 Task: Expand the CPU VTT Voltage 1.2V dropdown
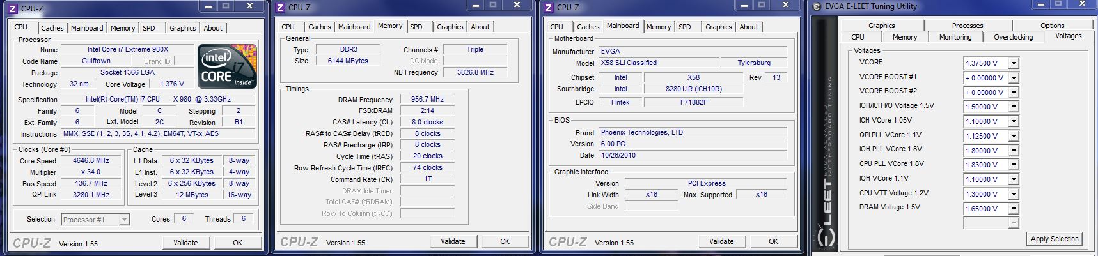coord(1014,194)
